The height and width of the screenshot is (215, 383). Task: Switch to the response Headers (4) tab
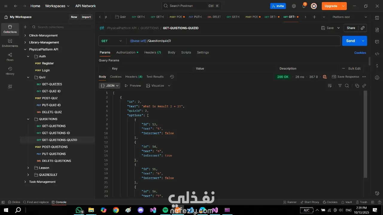[134, 77]
